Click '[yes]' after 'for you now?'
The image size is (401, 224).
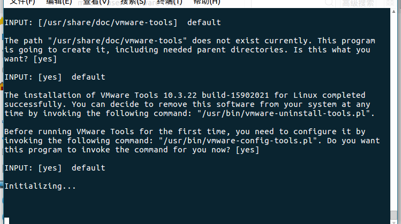click(247, 150)
